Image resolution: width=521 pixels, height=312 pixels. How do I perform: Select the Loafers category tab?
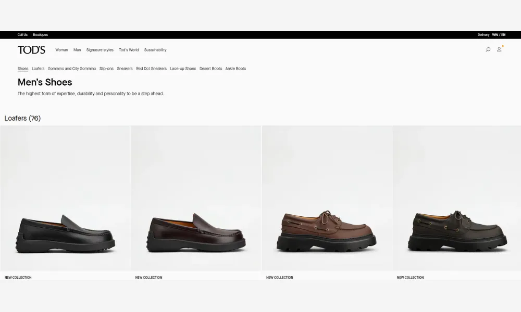coord(38,69)
